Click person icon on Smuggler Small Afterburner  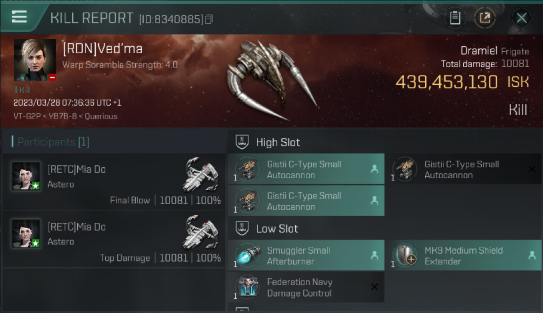click(x=375, y=255)
